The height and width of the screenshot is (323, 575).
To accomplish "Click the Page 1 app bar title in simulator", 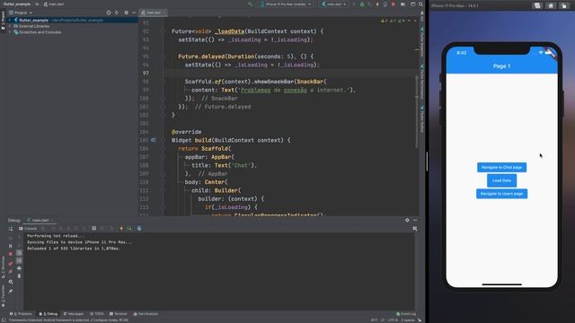I will [x=501, y=66].
